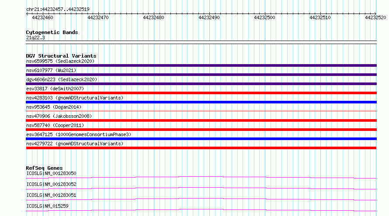Click the cytogenetic band 21q22.3 outline bar
Image resolution: width=389 pixels, height=216 pixels.
tap(201, 42)
